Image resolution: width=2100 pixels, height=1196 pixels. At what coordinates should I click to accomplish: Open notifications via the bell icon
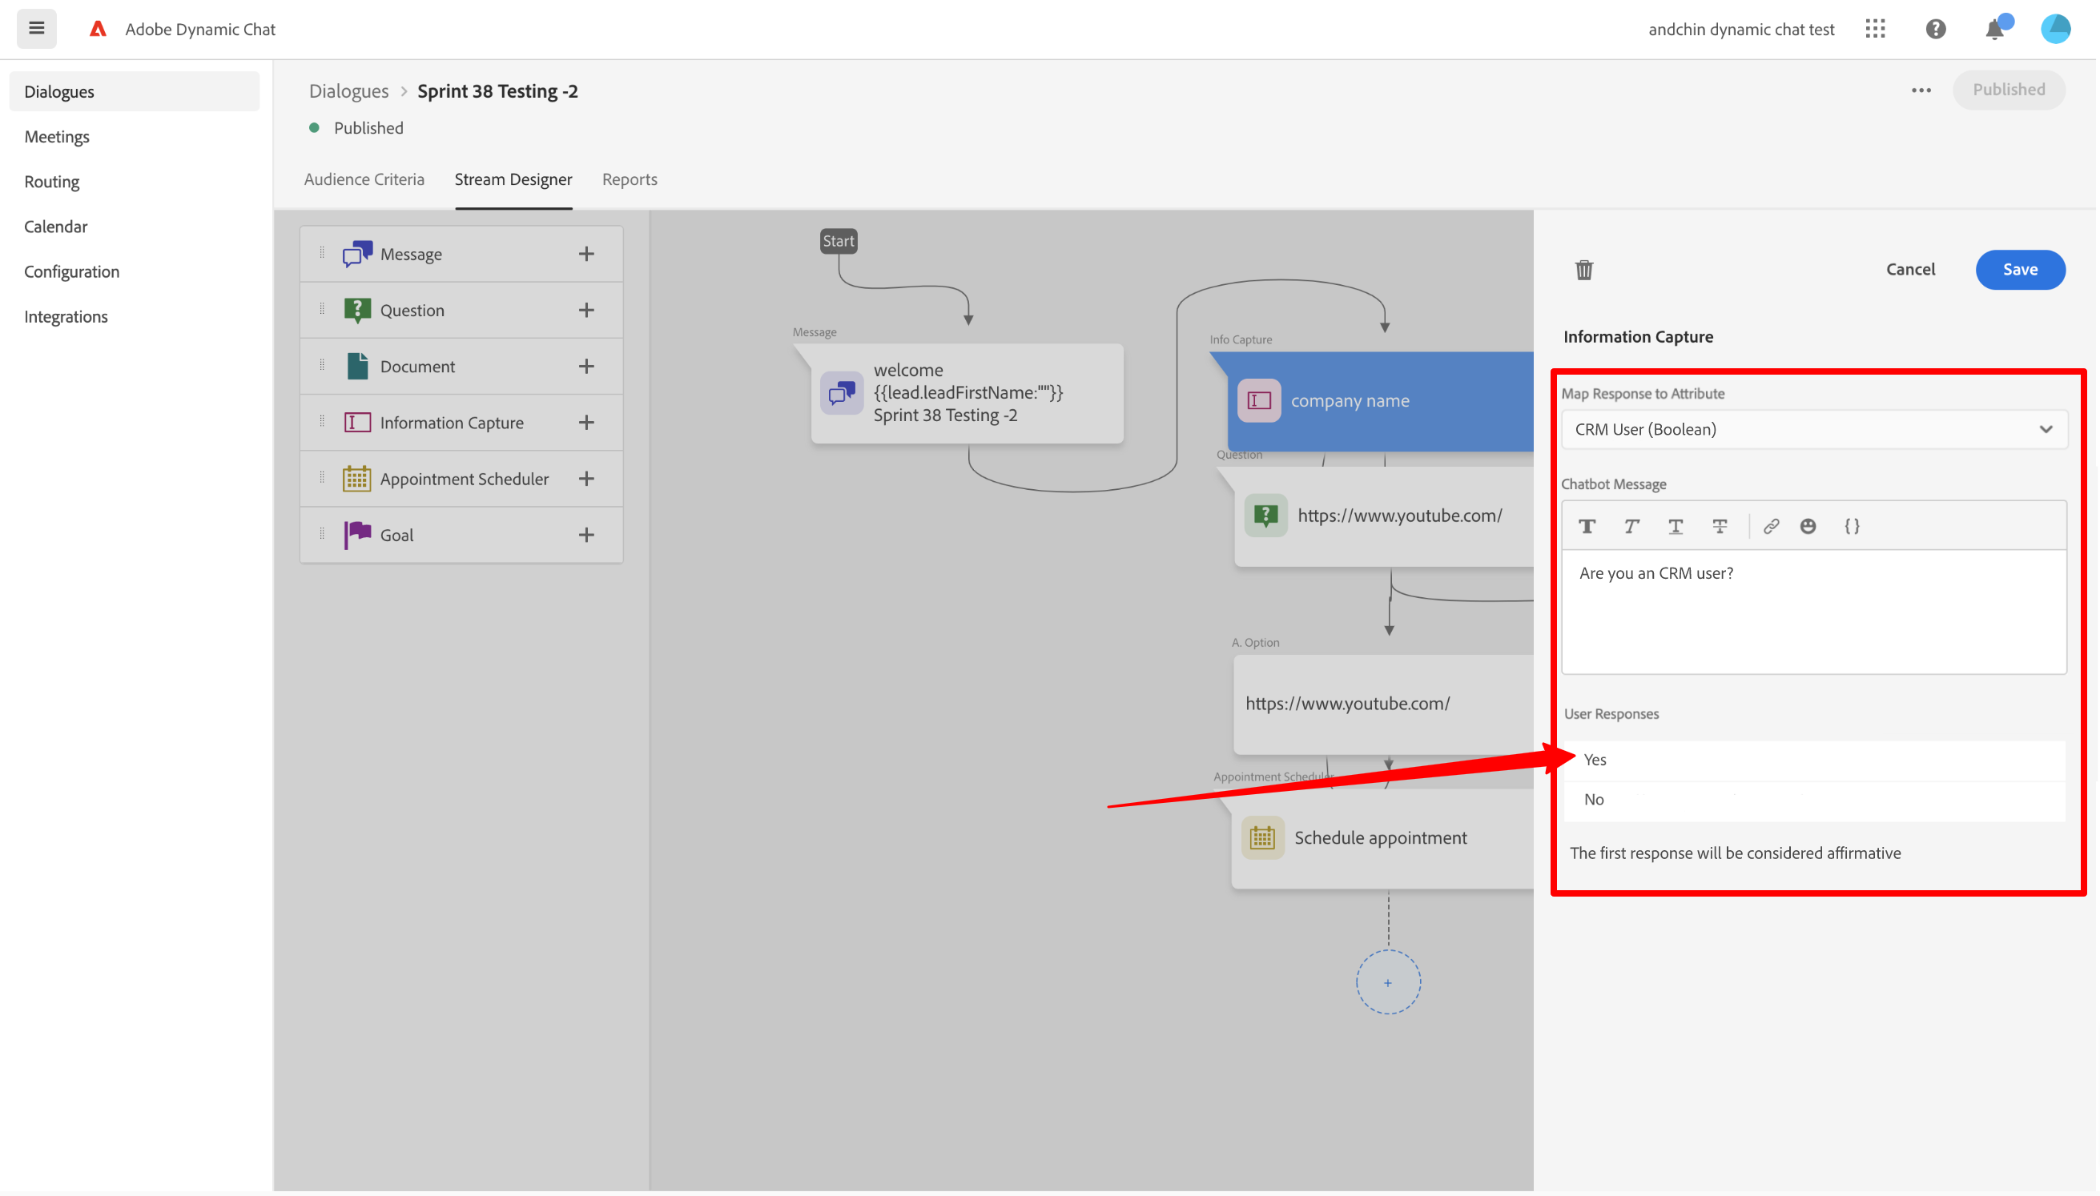1994,29
